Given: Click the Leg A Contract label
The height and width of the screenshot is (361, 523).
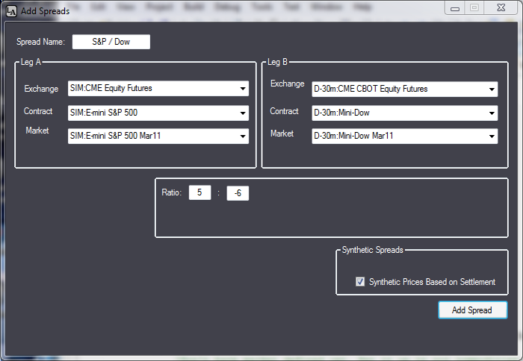Looking at the screenshot, I should (x=38, y=111).
